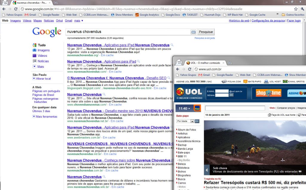Click the UOL e-mail input field
306x190 pixels.
pyautogui.click(x=222, y=91)
